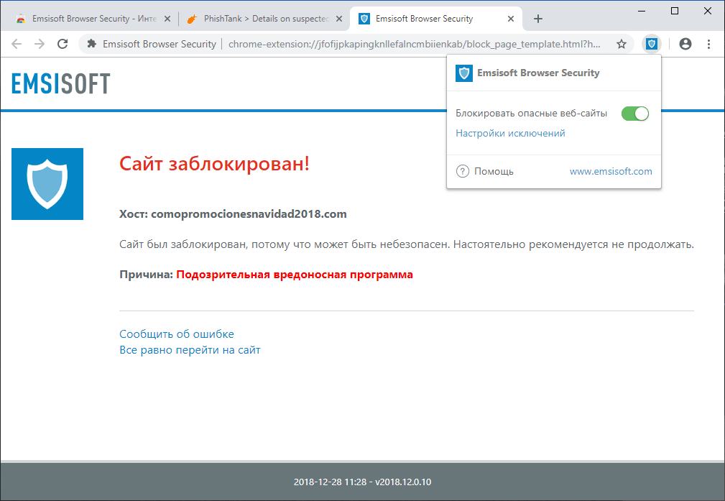This screenshot has width=725, height=501.
Task: Close the browser window
Action: coord(708,11)
